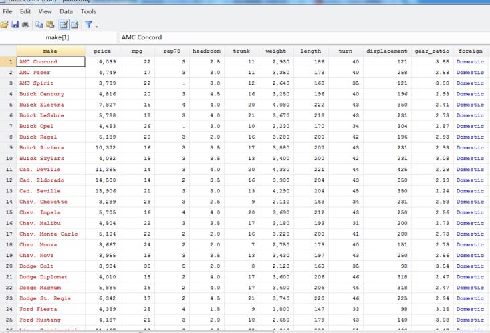The width and height of the screenshot is (490, 333).
Task: Select the headroom column header
Action: pos(207,51)
